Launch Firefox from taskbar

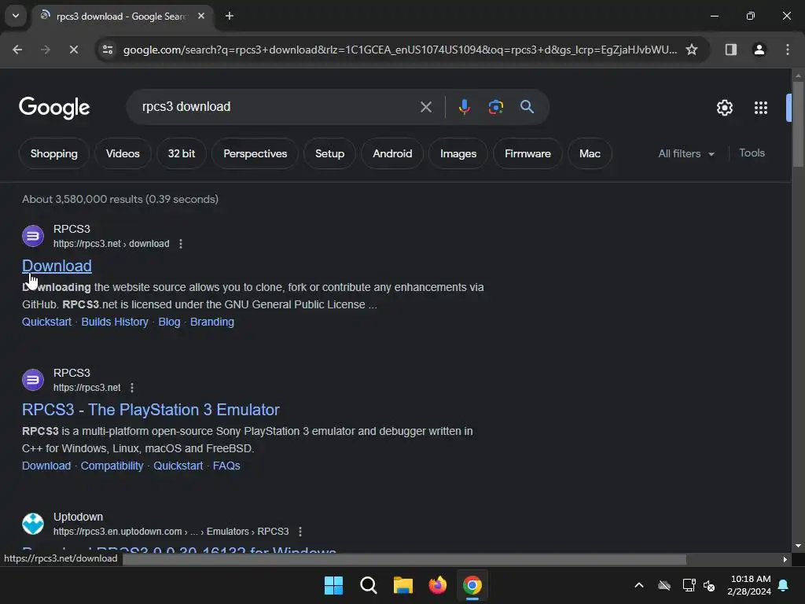point(437,585)
